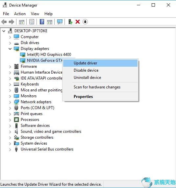Scan for hardware changes monitor toolbar icon
176x188 pixels.
pos(60,22)
